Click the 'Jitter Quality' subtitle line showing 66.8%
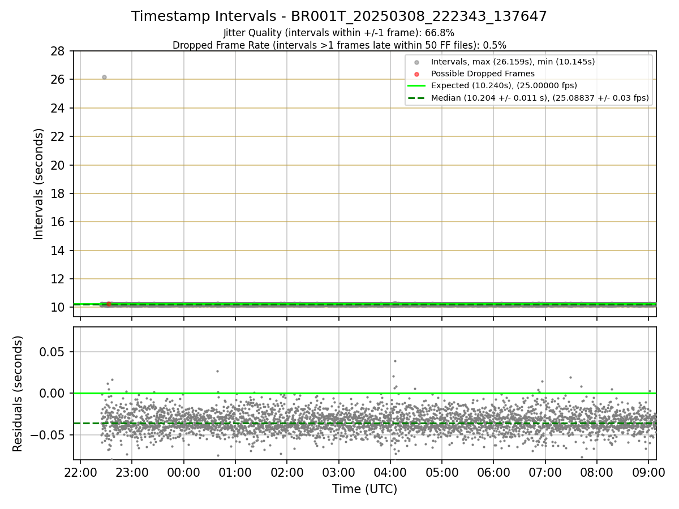Screen dimensions: 679x509 pyautogui.click(x=339, y=33)
